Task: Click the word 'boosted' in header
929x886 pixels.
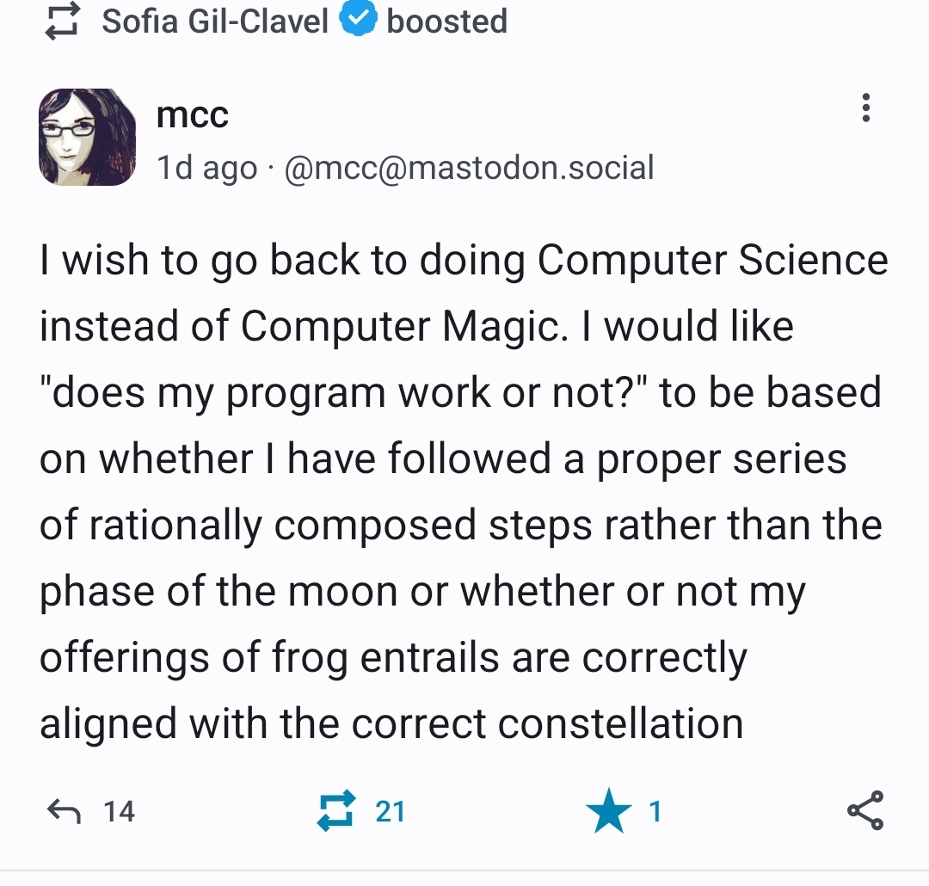Action: click(x=446, y=21)
